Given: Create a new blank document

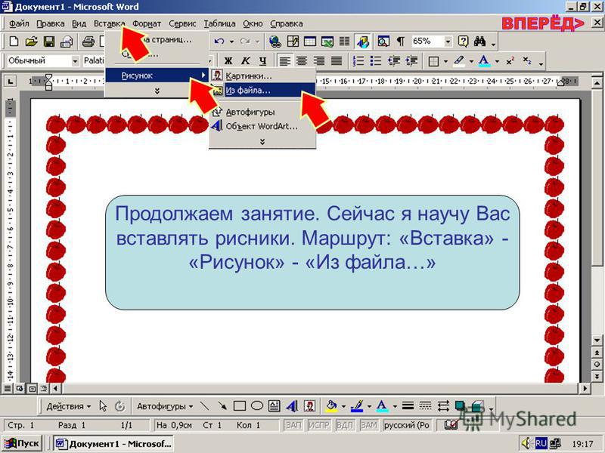Looking at the screenshot, I should click(14, 42).
